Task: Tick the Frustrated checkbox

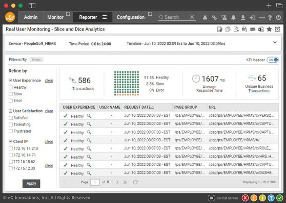Action: point(11,131)
